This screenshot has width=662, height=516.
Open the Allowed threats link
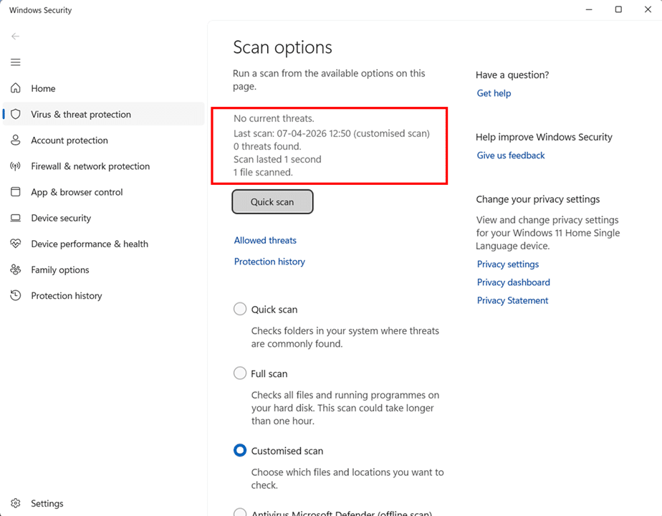(x=265, y=241)
